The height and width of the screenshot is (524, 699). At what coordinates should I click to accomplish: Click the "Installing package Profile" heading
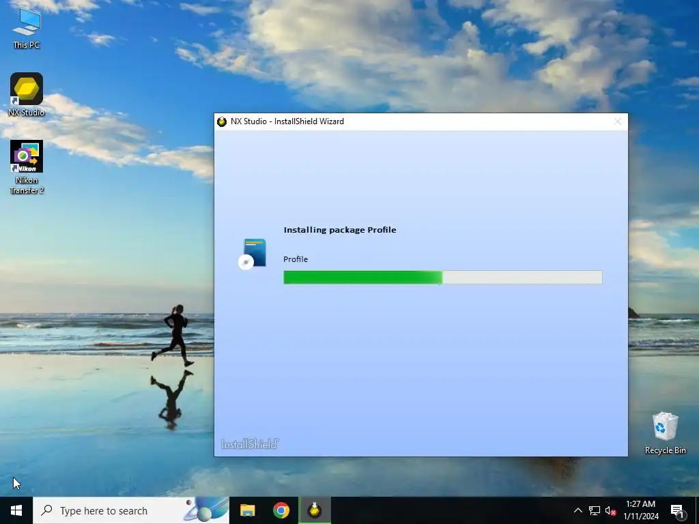point(340,230)
